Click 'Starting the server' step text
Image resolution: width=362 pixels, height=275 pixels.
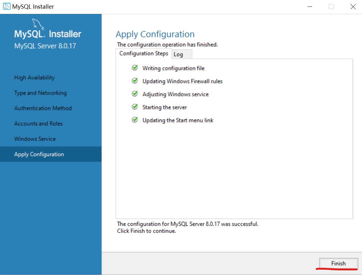coord(165,107)
